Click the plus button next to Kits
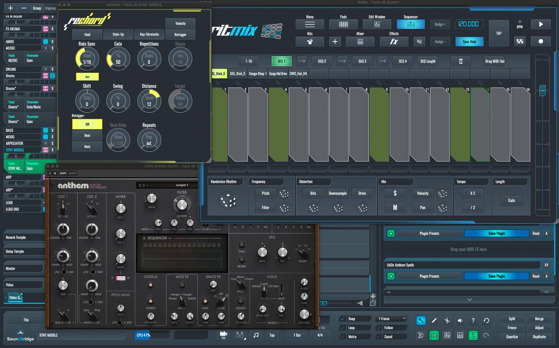The width and height of the screenshot is (559, 348). coord(335,42)
